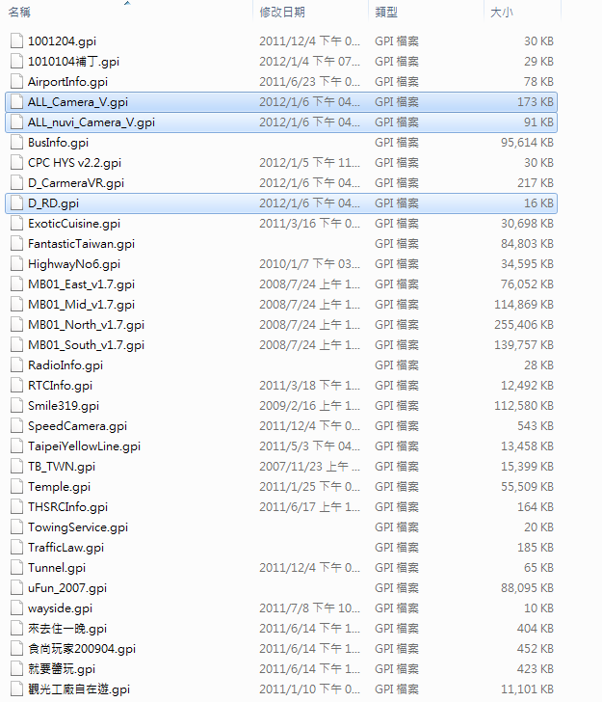Click the 543 KB size value
This screenshot has width=602, height=702.
[x=536, y=426]
